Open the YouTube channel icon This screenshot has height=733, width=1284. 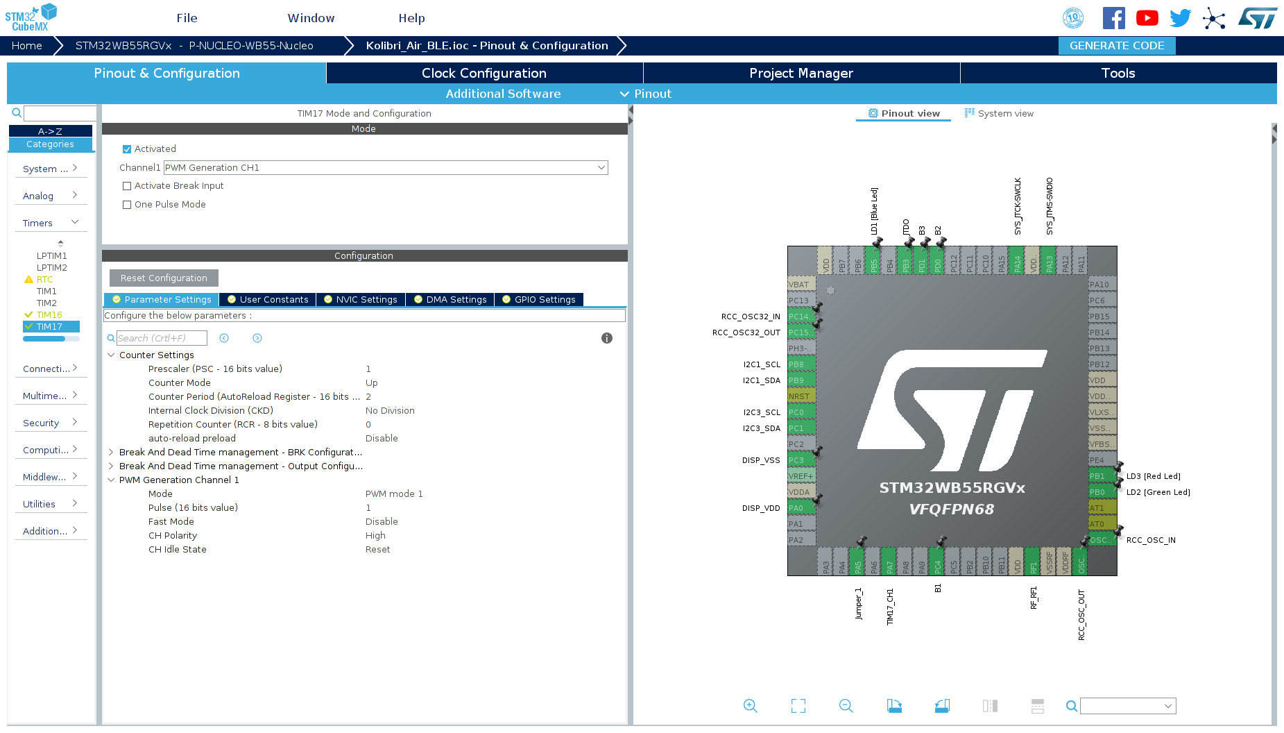1147,17
